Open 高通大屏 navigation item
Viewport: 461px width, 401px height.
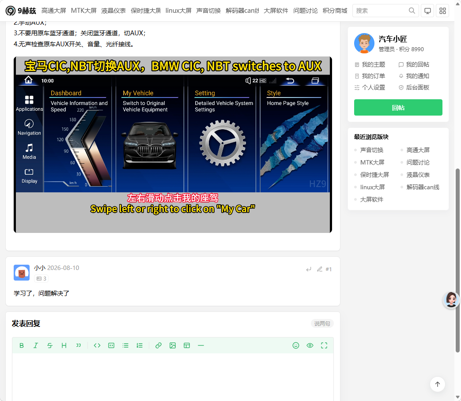click(x=54, y=11)
